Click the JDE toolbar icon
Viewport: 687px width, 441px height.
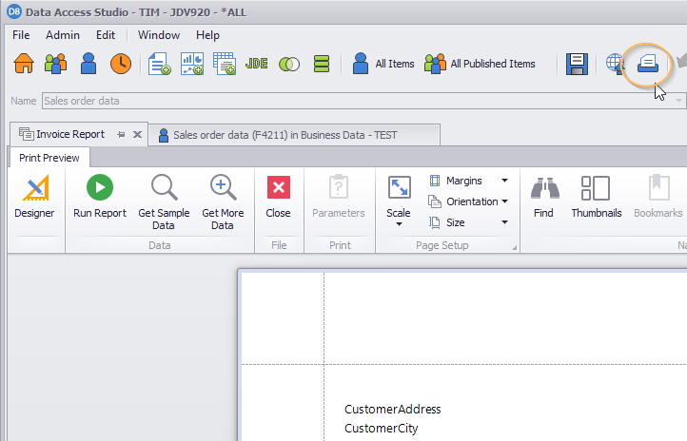[256, 64]
